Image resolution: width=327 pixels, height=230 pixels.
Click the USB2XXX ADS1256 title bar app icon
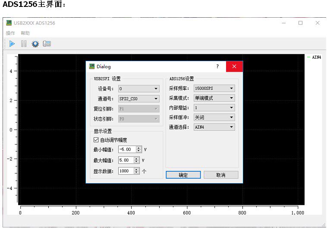pyautogui.click(x=9, y=23)
